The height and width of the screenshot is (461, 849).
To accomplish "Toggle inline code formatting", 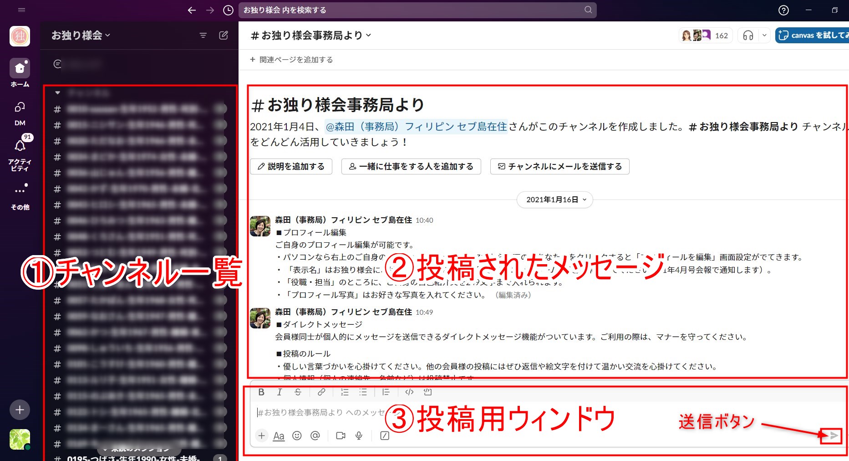I will click(409, 392).
